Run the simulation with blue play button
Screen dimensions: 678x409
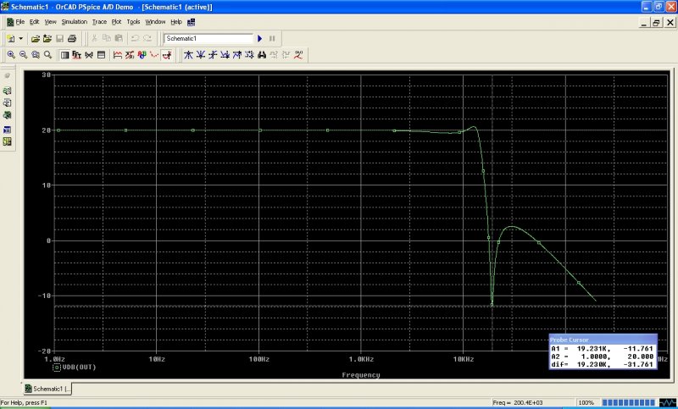(x=260, y=38)
